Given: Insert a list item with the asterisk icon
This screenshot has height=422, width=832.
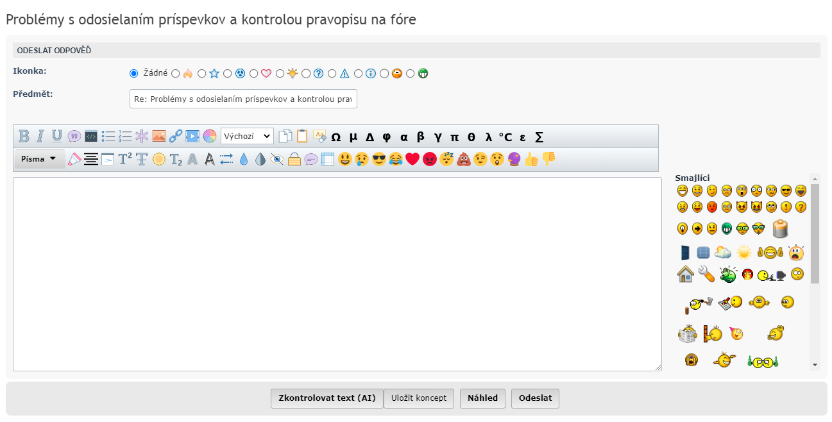Looking at the screenshot, I should click(141, 136).
